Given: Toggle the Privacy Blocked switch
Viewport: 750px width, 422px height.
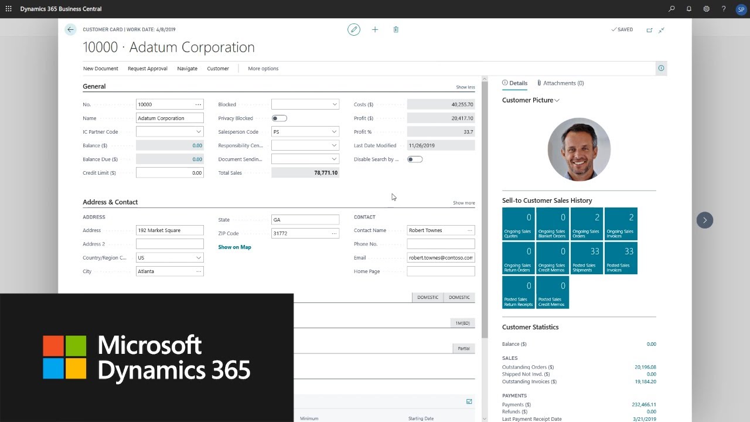Looking at the screenshot, I should (x=279, y=118).
